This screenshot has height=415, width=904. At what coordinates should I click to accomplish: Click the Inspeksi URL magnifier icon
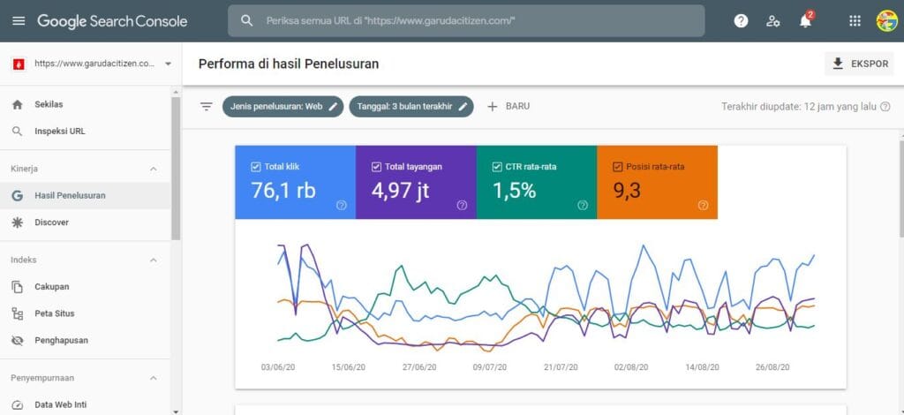tap(18, 132)
